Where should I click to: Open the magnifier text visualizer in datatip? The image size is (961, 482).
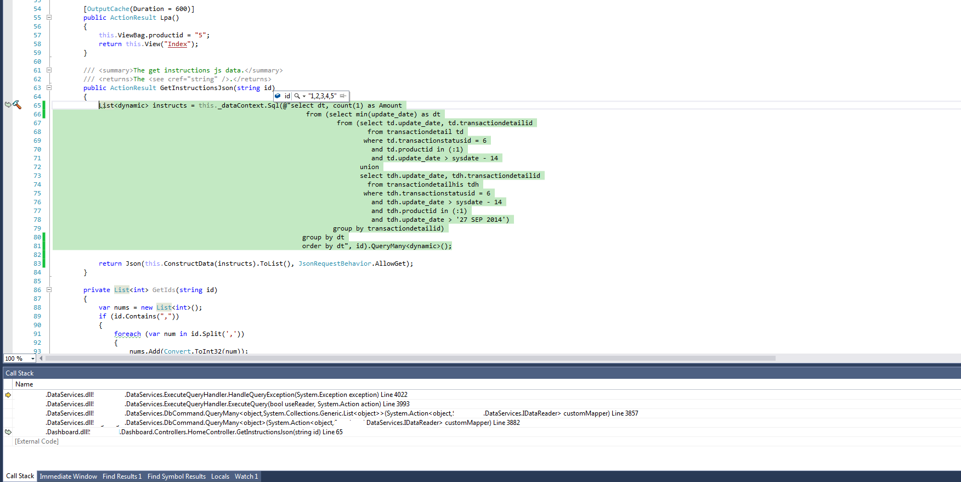click(x=297, y=96)
